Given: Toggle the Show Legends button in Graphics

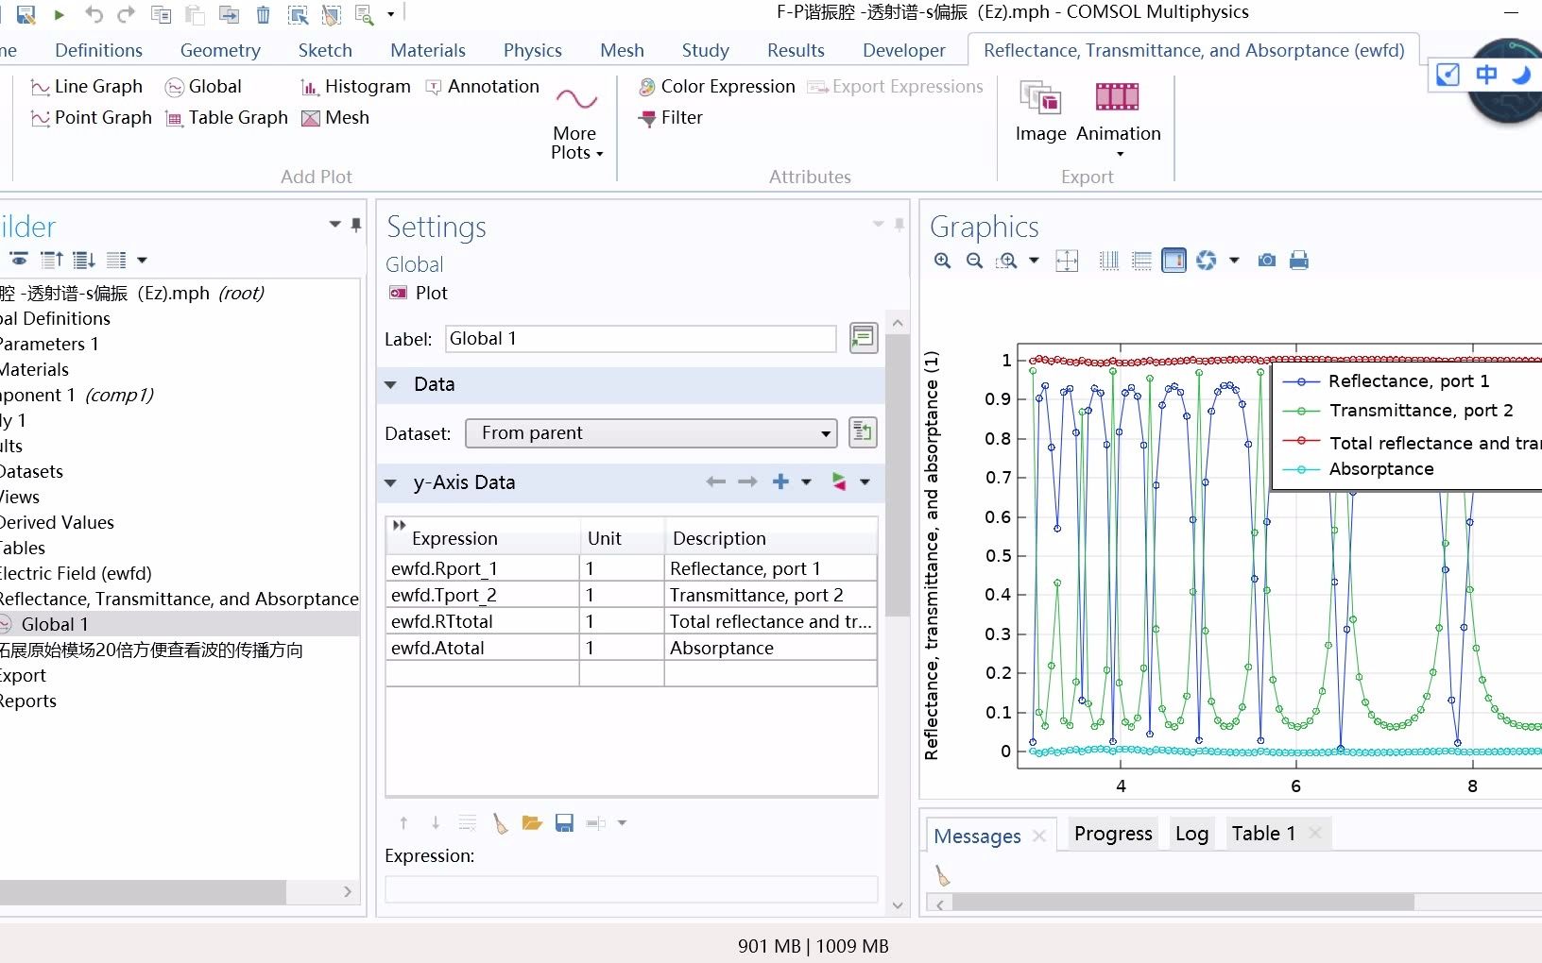Looking at the screenshot, I should coord(1174,261).
